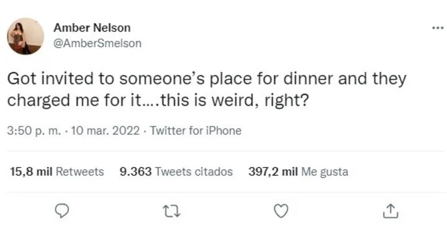
Task: Click the reply speech bubble icon
Action: pos(61,211)
